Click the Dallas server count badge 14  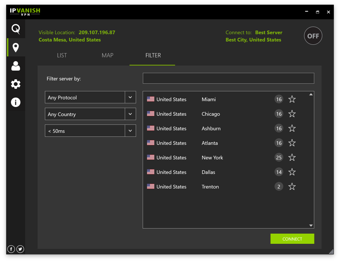(279, 172)
